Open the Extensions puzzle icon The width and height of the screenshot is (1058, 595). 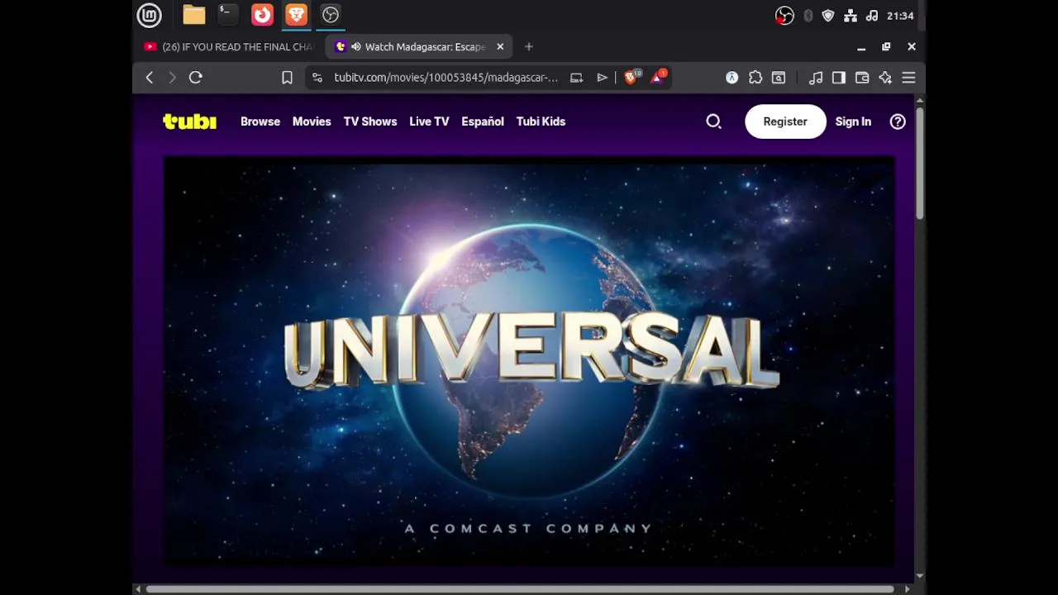755,78
